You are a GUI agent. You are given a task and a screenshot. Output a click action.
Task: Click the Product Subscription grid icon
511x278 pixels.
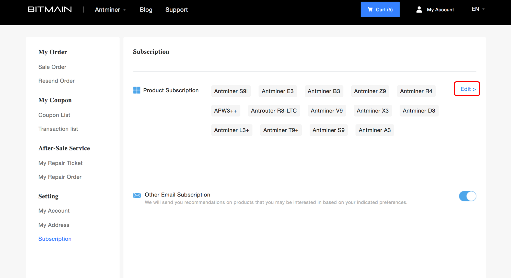[137, 90]
